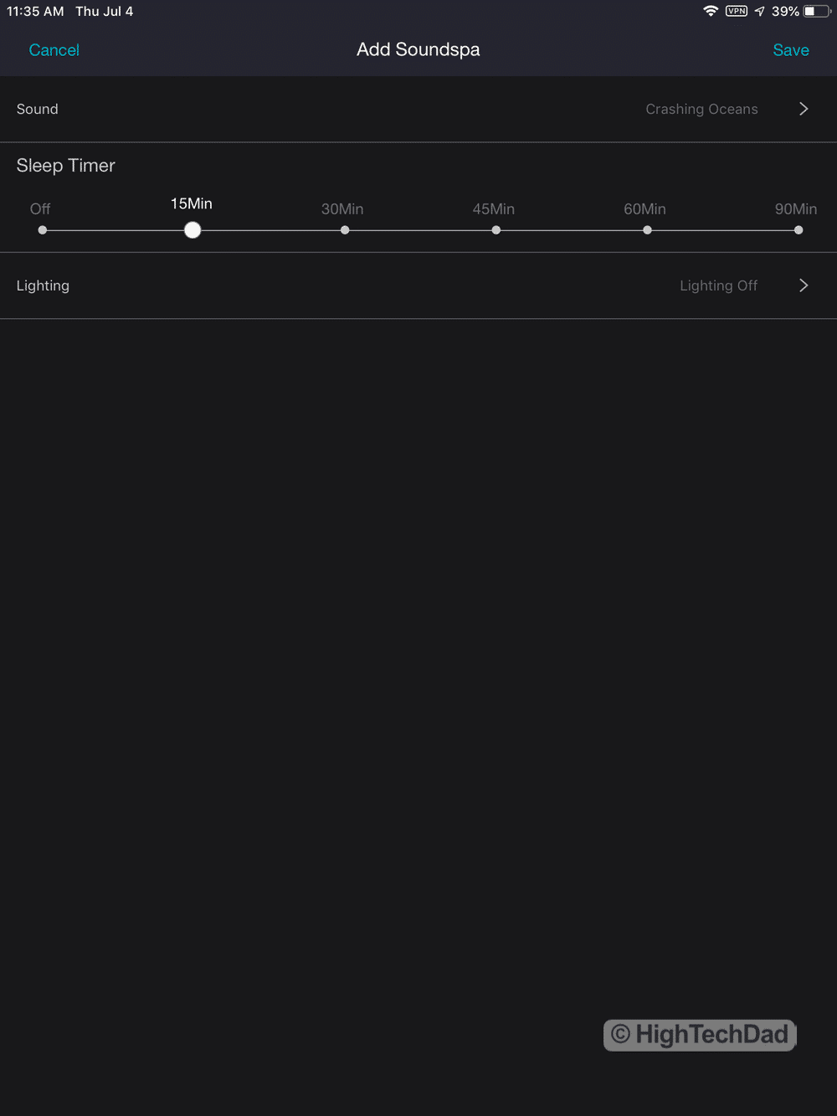The width and height of the screenshot is (837, 1116).
Task: Cancel adding the Soundspa
Action: [54, 50]
